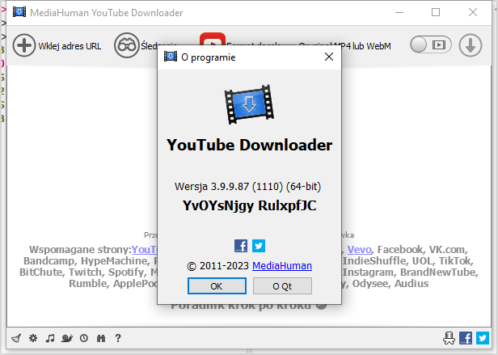Click the film-strip logo in About dialog
This screenshot has width=498, height=355.
(x=249, y=104)
